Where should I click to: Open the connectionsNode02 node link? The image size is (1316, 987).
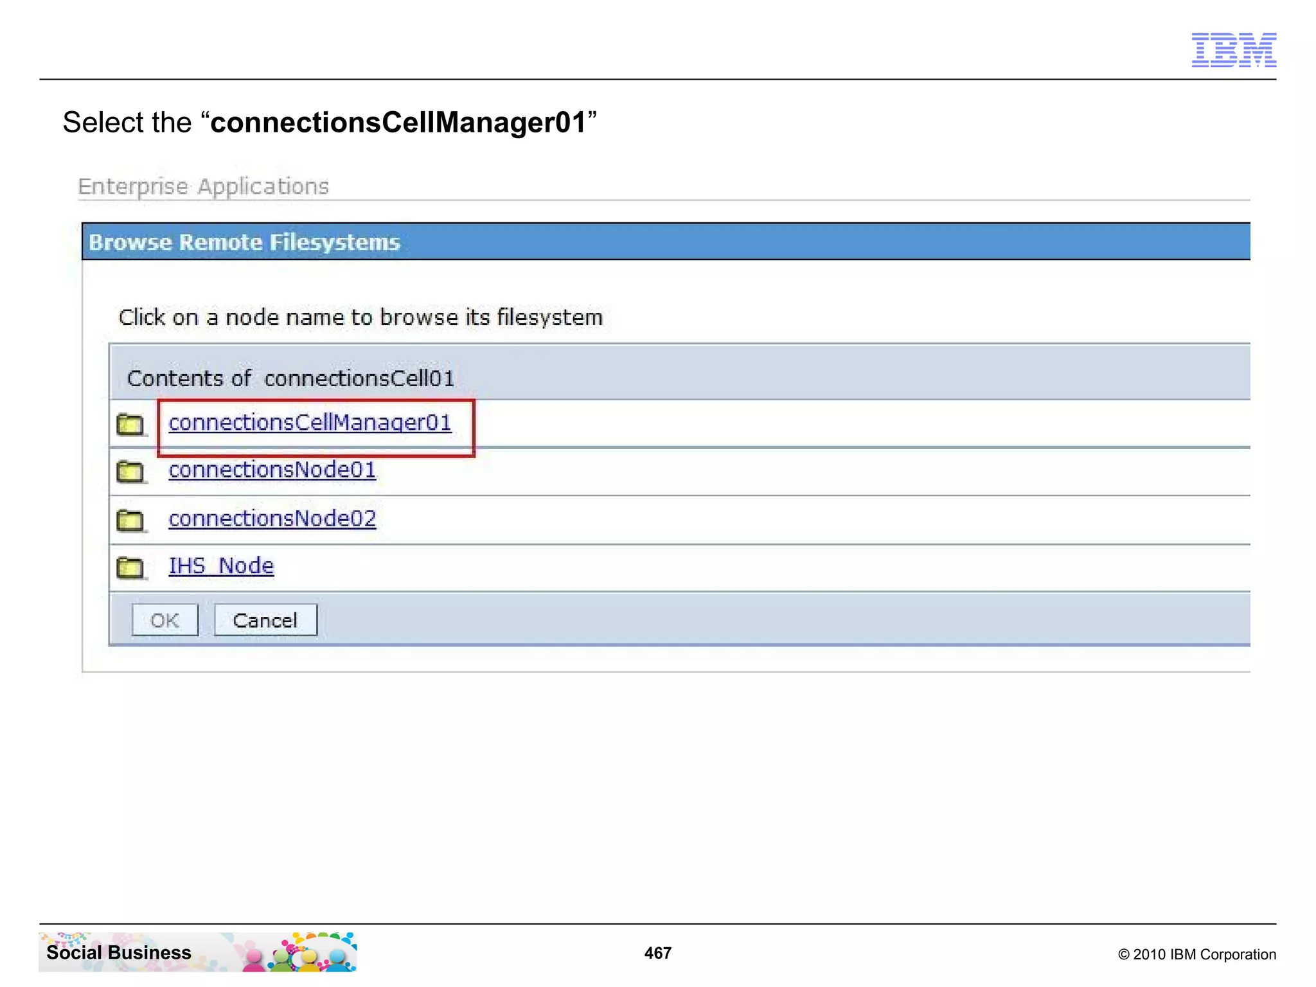pyautogui.click(x=272, y=519)
